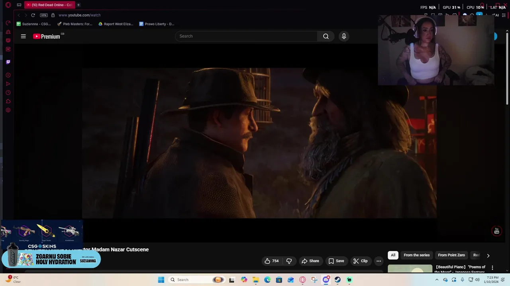Expand the system tray hidden icons
Image resolution: width=510 pixels, height=286 pixels.
tap(437, 280)
